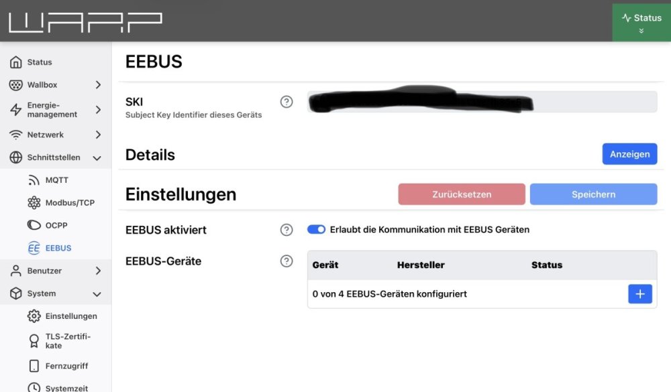Click the Anzeigen button for Details
Screen dimensions: 671x392
629,154
